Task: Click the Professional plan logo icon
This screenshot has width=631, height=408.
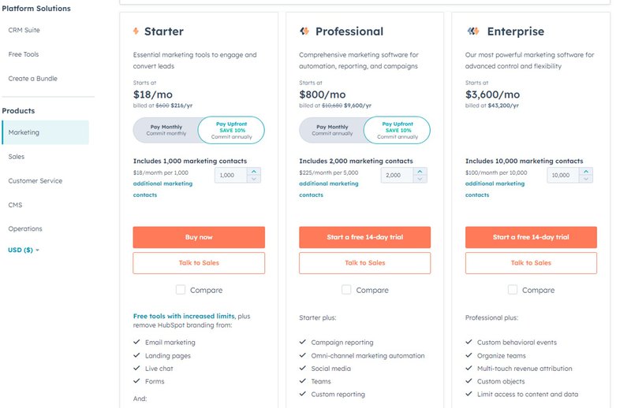Action: click(304, 32)
